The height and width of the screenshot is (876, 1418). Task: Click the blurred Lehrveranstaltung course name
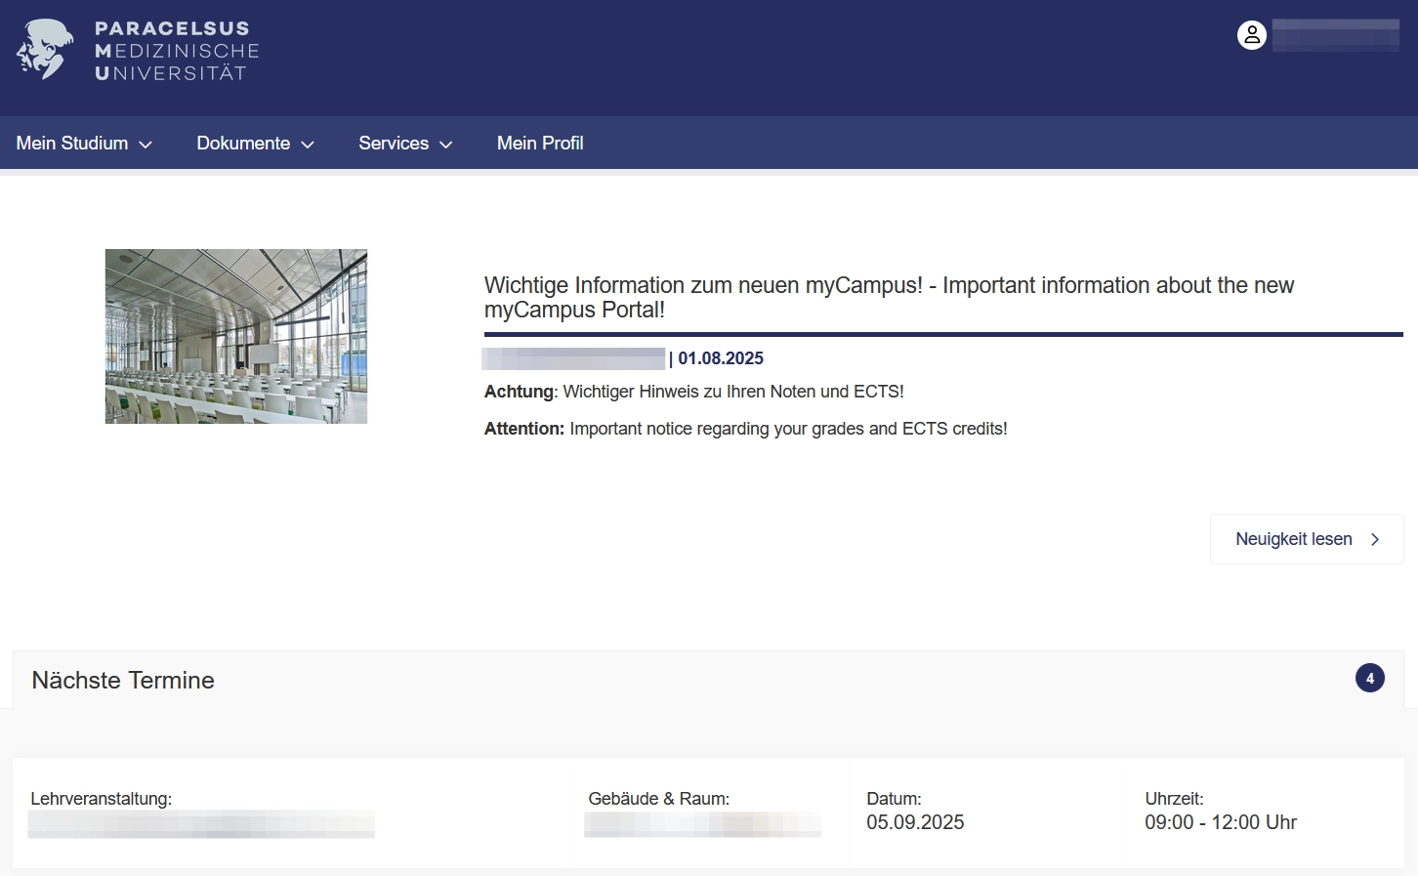[x=201, y=824]
